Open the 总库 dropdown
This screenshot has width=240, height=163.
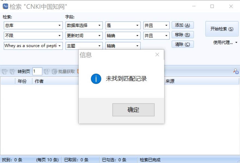pos(60,25)
